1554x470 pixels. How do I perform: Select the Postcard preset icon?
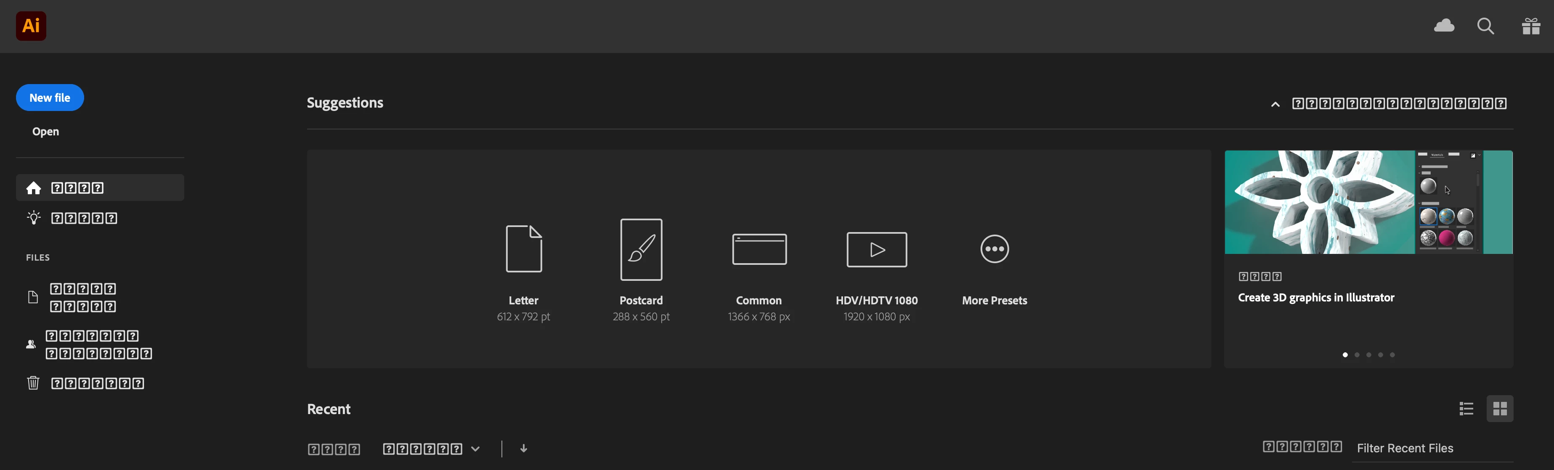click(x=641, y=249)
